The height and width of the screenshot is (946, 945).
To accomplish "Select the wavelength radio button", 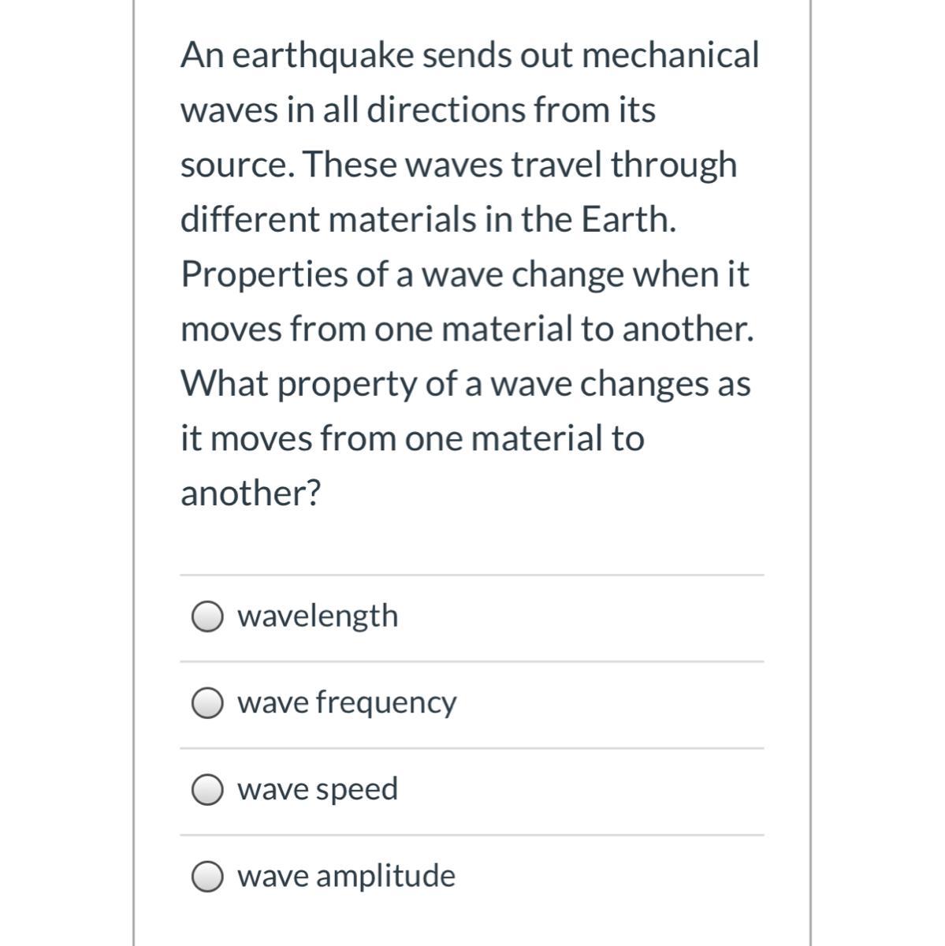I will [207, 617].
